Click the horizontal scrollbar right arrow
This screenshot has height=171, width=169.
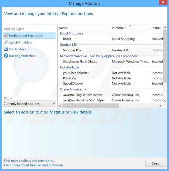point(160,105)
